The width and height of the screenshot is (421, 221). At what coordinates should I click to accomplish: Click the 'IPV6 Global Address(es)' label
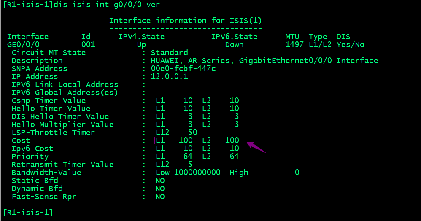point(65,93)
